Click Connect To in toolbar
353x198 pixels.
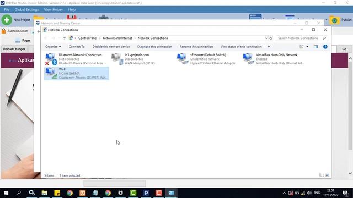click(x=77, y=47)
